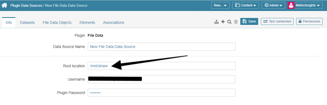Screen dimensions: 327x105
Task: Click Test connection button
Action: point(277,21)
